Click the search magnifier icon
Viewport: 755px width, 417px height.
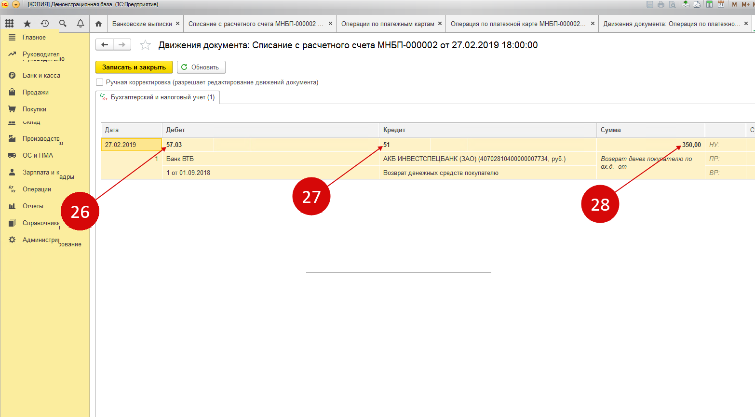click(x=63, y=24)
